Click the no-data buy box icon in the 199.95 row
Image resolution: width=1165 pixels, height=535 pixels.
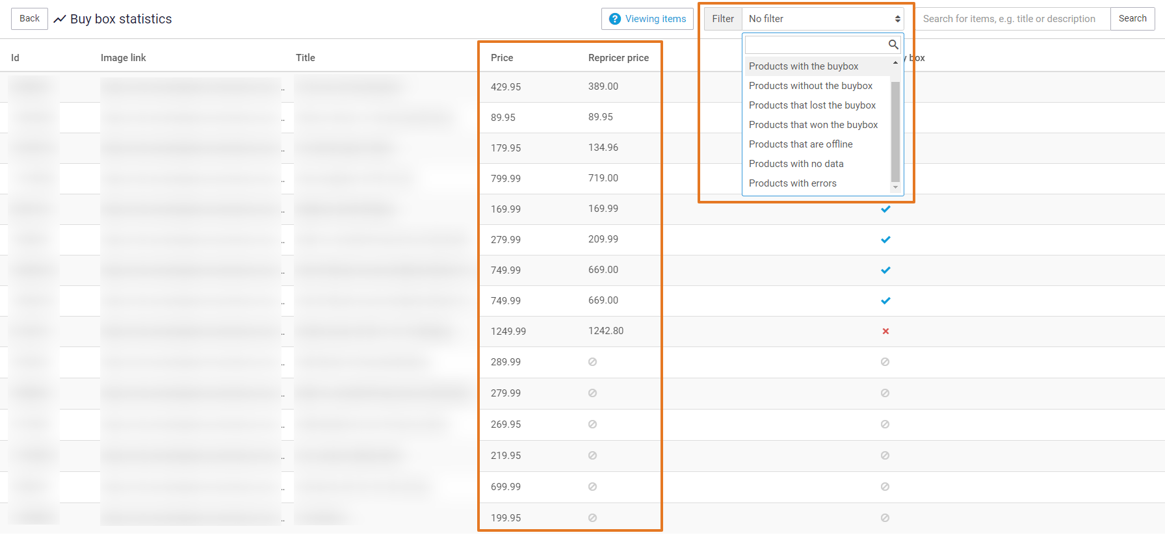coord(885,518)
